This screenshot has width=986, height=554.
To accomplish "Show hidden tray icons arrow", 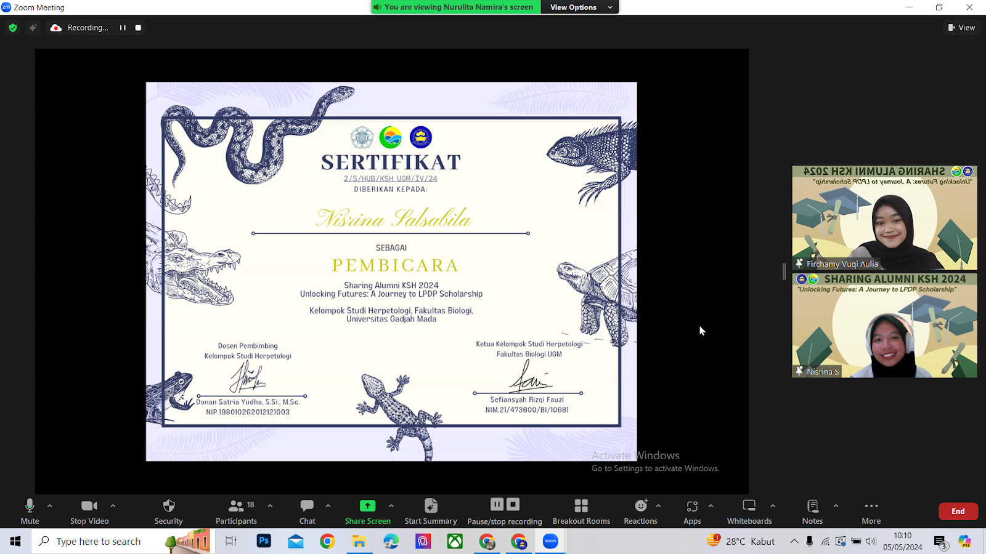I will pos(794,541).
